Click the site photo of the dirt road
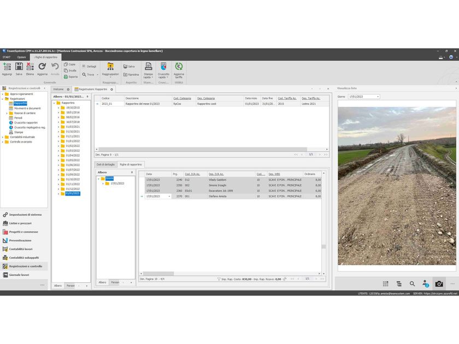This screenshot has height=344, width=459. point(397,186)
